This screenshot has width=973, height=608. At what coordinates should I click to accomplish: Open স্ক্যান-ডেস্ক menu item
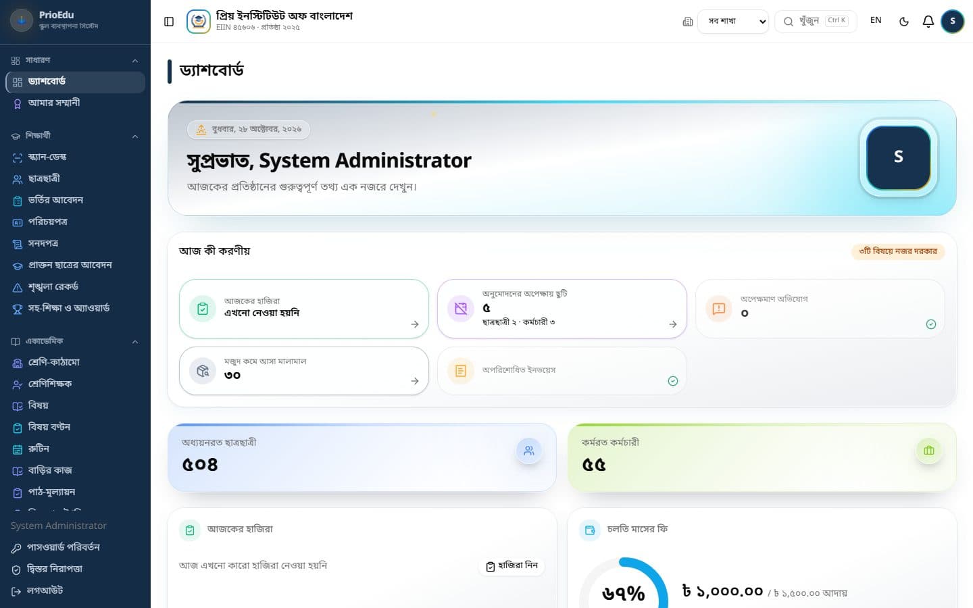75,157
